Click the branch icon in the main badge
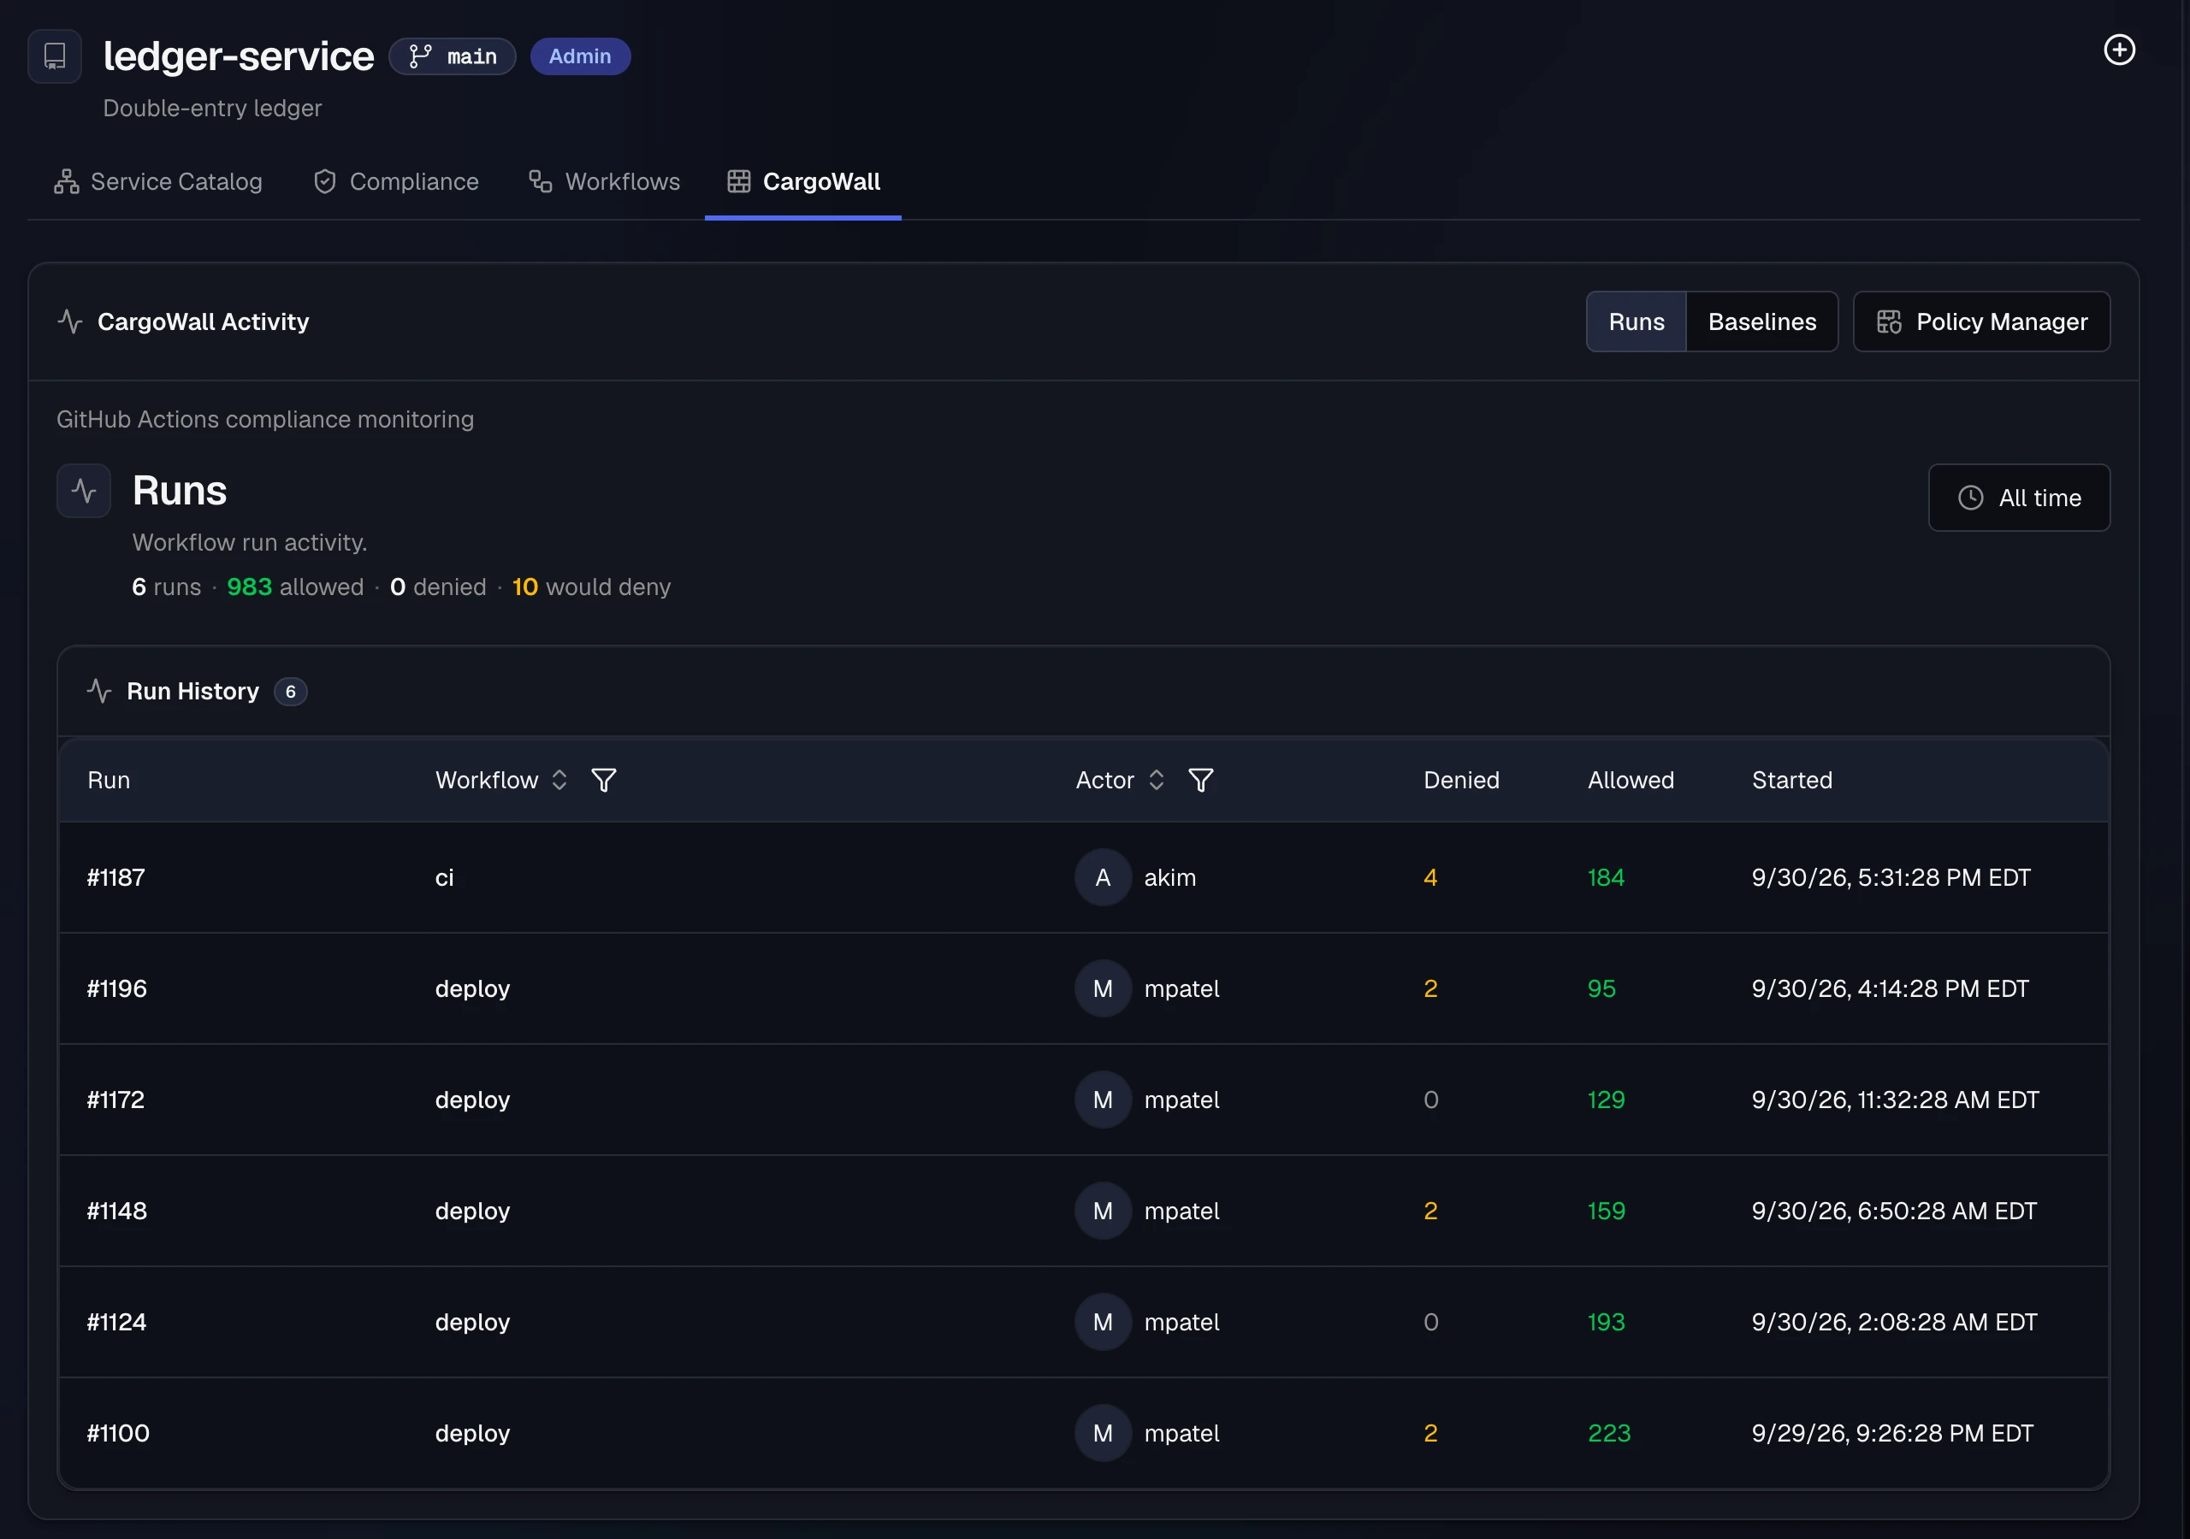Image resolution: width=2190 pixels, height=1539 pixels. [x=421, y=56]
